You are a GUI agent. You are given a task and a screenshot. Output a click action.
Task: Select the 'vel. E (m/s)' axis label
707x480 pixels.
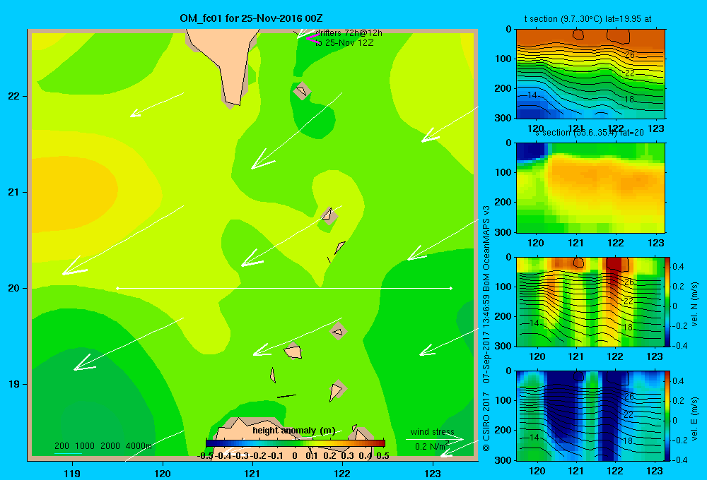[x=695, y=419]
